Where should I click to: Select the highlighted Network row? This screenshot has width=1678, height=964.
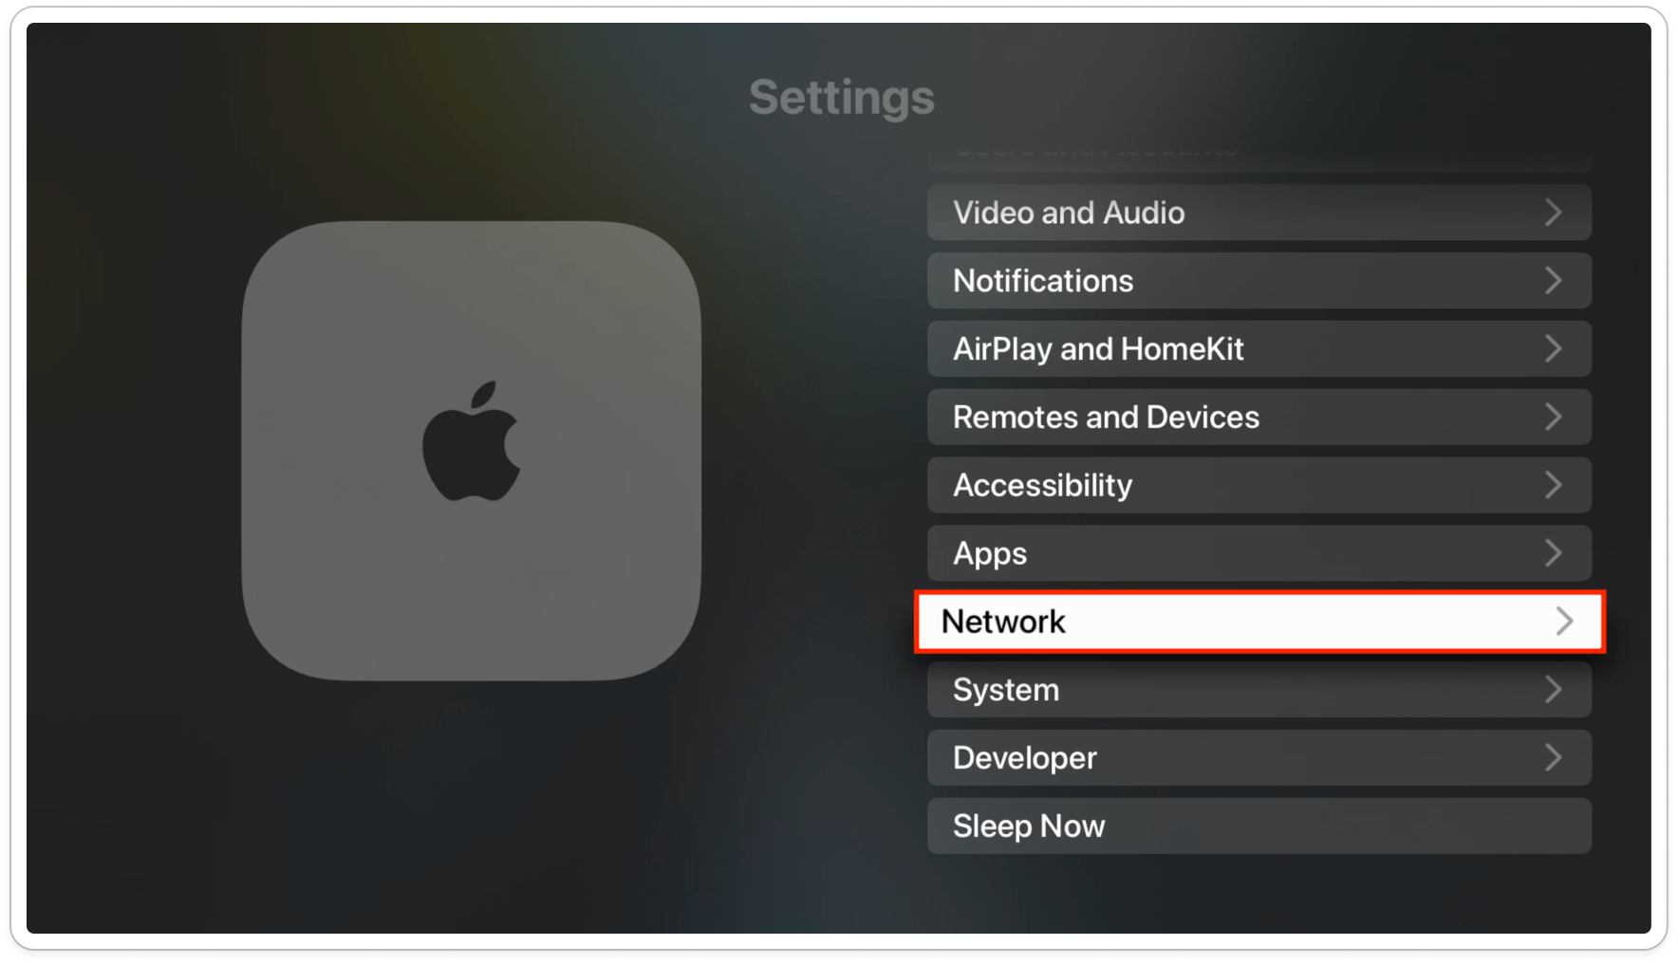(x=1259, y=621)
